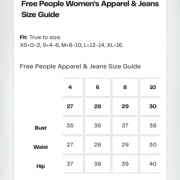This screenshot has height=180, width=180.
Task: Select the size 8 header cell
Action: [x=125, y=87]
